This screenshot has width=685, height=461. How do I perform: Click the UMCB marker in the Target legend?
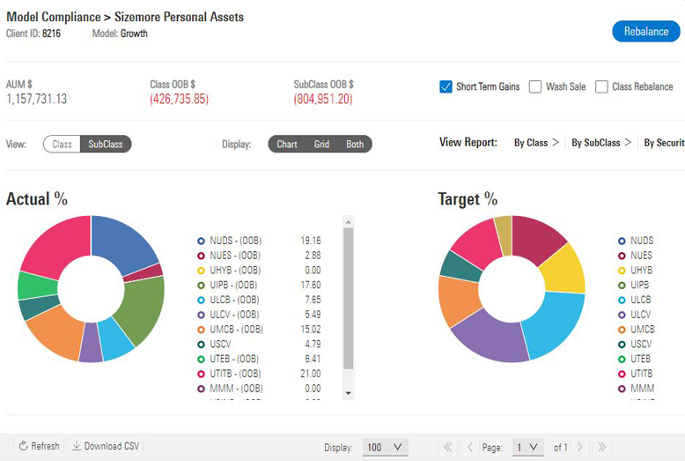click(622, 330)
